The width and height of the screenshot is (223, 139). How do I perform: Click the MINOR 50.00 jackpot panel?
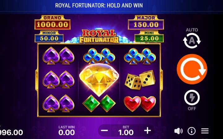click(49, 36)
